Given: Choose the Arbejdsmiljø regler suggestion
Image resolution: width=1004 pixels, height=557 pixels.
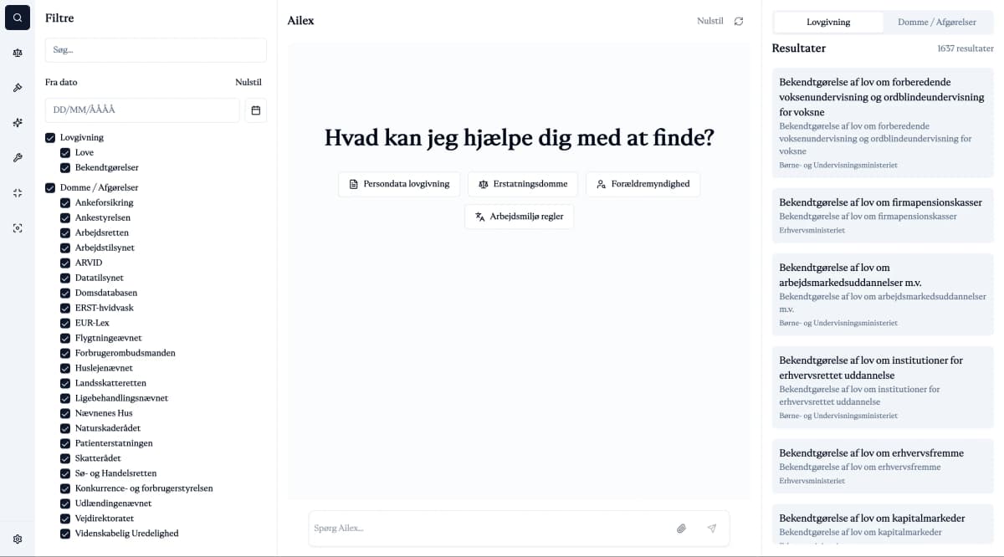Looking at the screenshot, I should (519, 217).
